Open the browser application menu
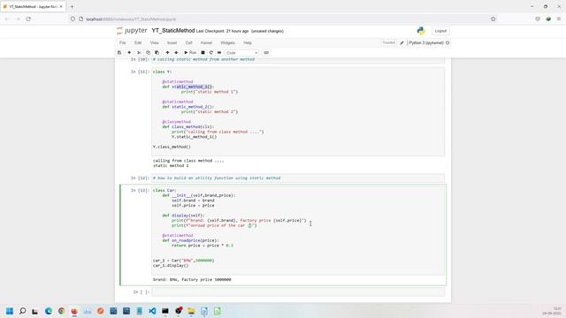This screenshot has width=566, height=318. pos(559,19)
